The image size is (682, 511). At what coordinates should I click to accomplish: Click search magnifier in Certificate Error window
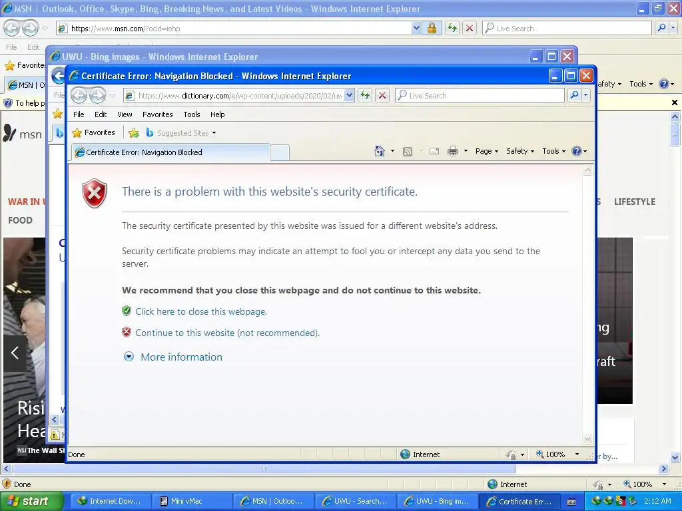coord(574,95)
